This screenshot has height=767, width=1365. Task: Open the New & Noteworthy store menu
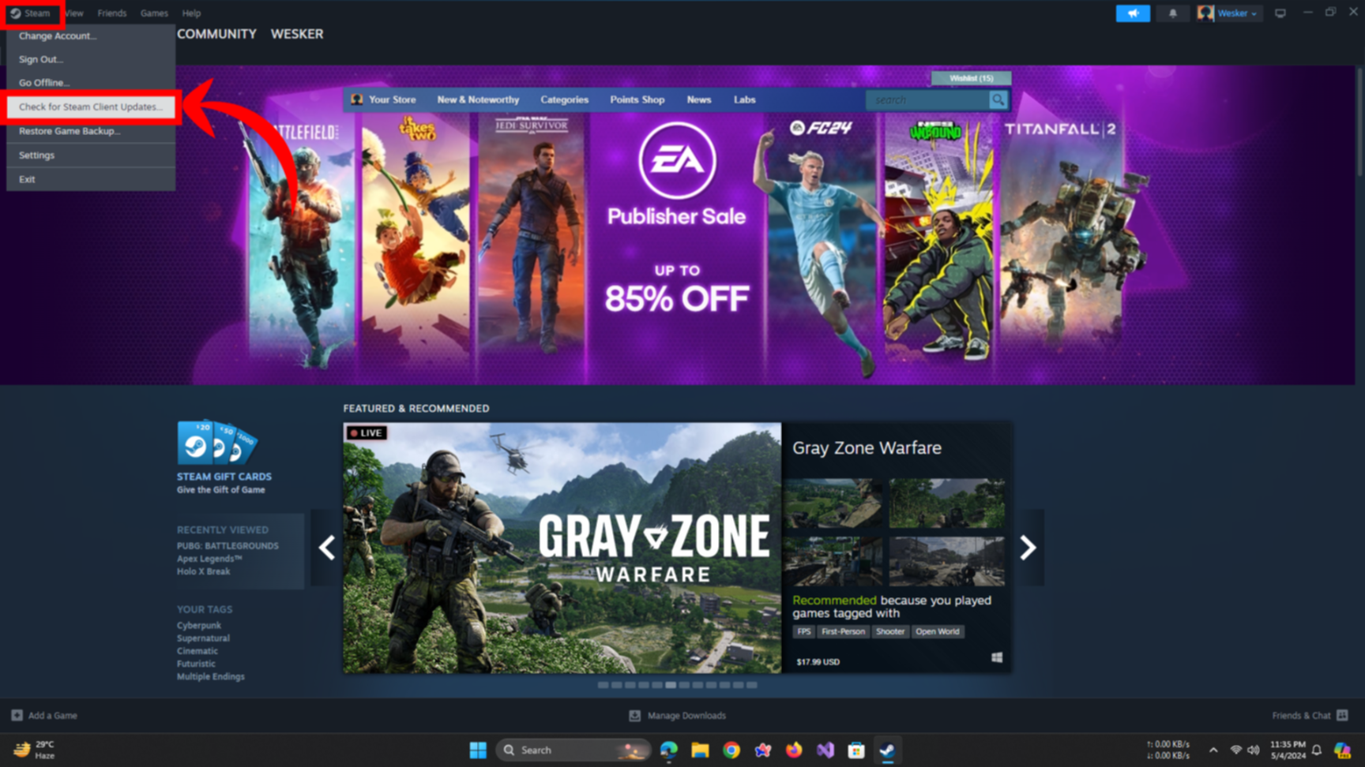pos(478,100)
